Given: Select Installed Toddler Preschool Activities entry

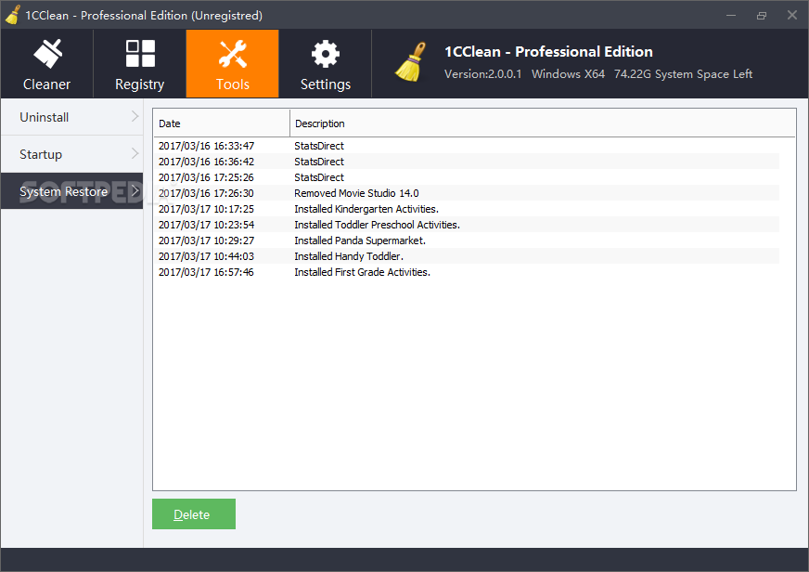Looking at the screenshot, I should [x=467, y=225].
